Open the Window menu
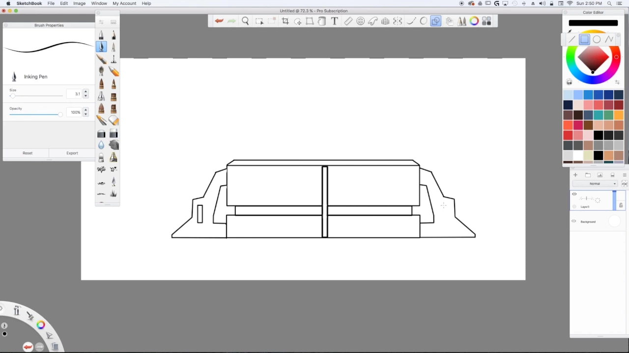 point(99,3)
